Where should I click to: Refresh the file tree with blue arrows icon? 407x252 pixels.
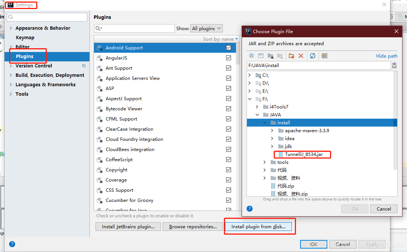pos(313,56)
